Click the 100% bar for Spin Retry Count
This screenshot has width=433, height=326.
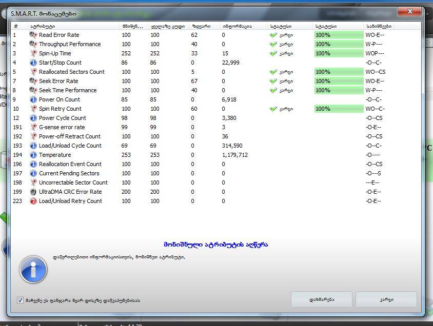coord(339,109)
